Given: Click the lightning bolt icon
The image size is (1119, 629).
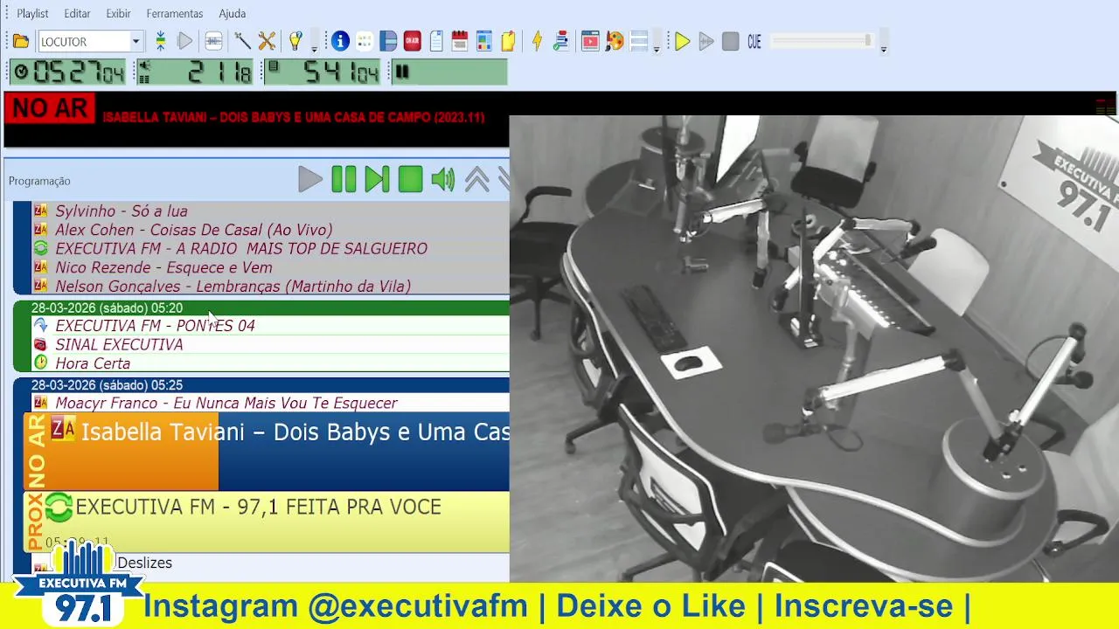Looking at the screenshot, I should (537, 41).
